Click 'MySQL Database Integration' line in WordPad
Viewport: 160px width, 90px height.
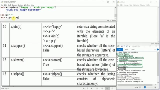point(131,81)
